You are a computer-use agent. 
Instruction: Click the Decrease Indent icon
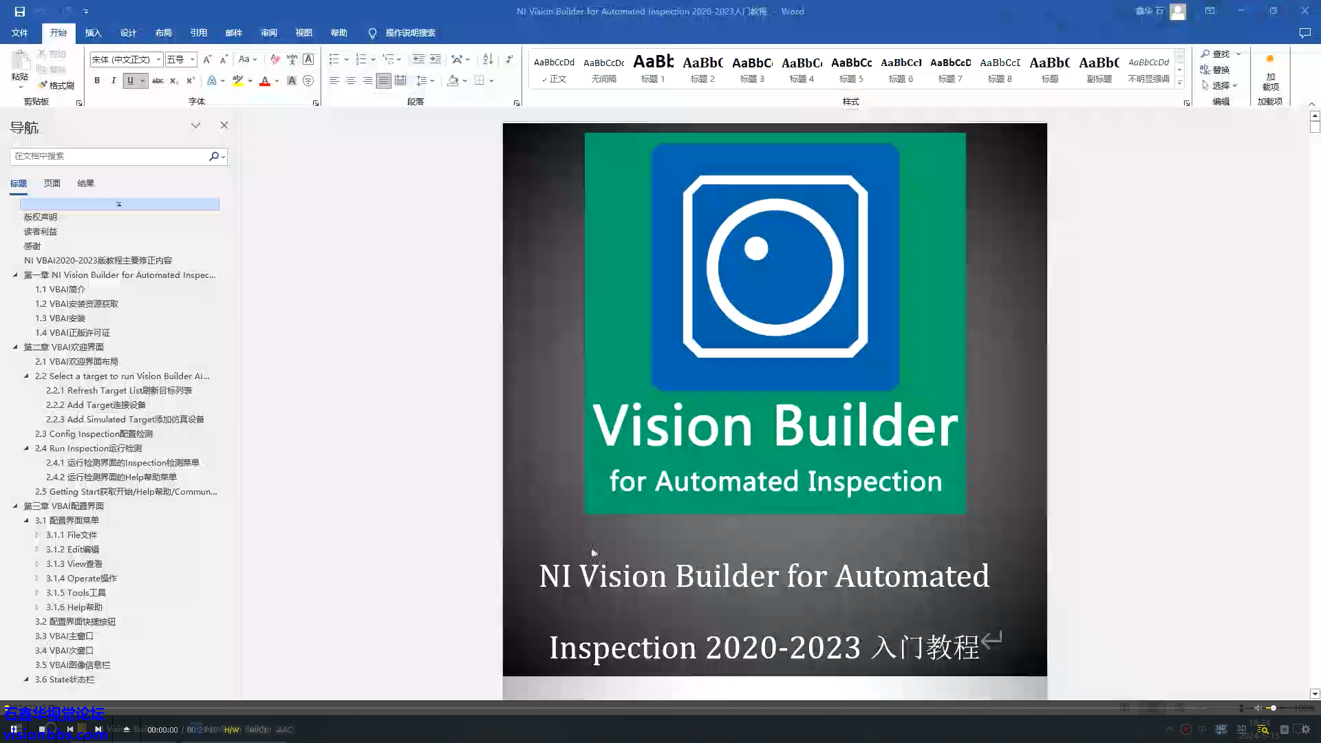point(418,59)
